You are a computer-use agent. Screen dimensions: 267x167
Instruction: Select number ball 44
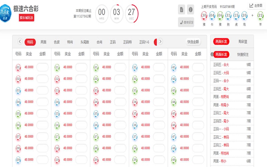pos(174,102)
